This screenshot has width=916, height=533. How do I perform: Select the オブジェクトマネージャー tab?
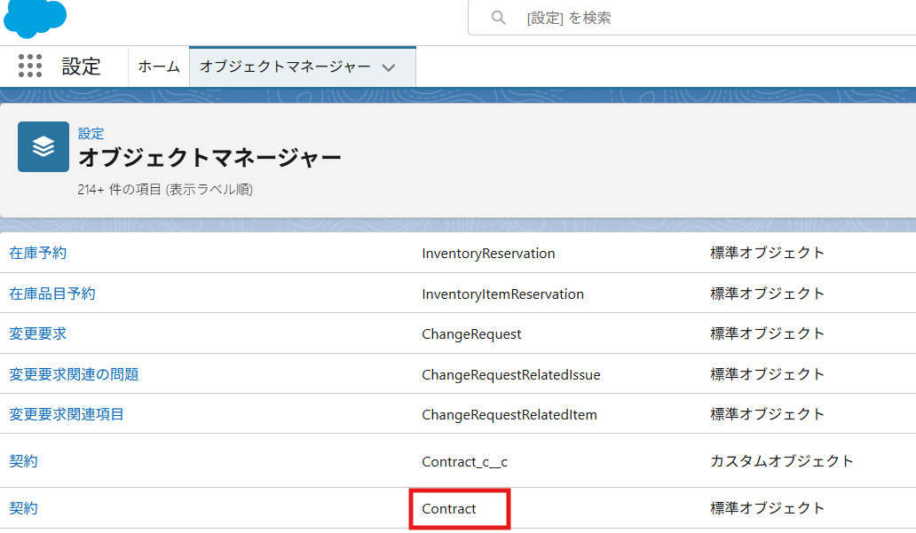click(x=285, y=67)
